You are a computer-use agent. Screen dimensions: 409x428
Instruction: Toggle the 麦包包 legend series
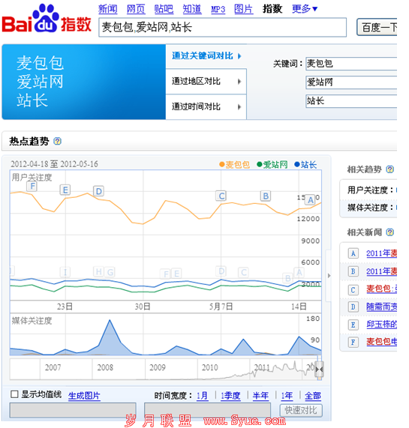click(234, 165)
